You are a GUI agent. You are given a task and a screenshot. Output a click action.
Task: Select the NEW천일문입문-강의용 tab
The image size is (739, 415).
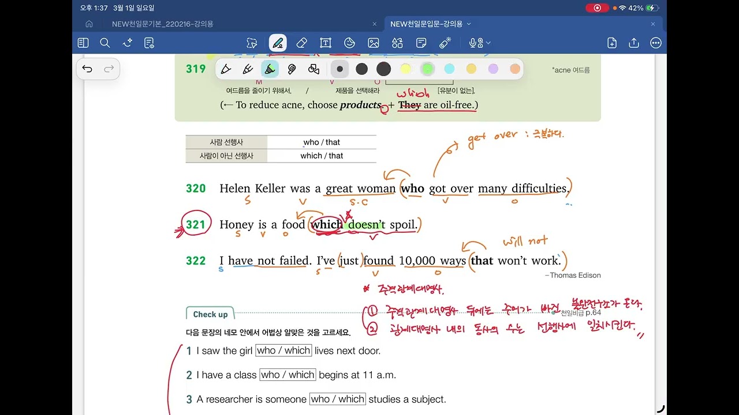427,24
